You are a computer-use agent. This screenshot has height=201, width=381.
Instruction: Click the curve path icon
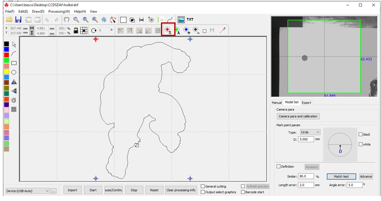click(x=170, y=19)
